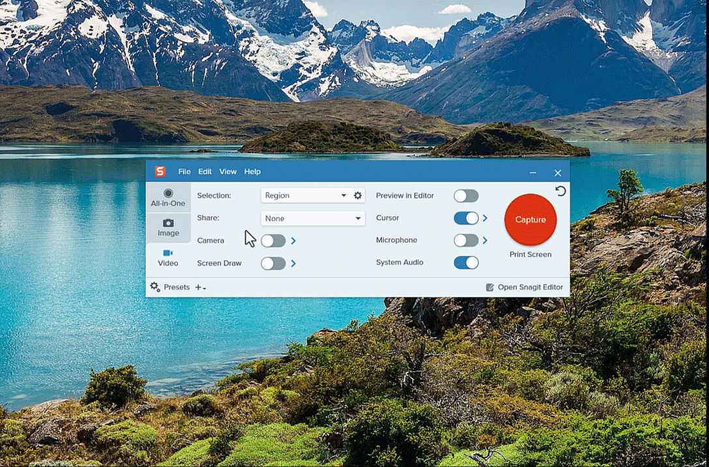Switch to All-in-One capture mode

pyautogui.click(x=168, y=197)
